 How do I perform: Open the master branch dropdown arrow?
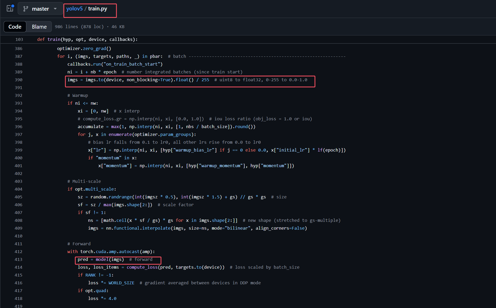pyautogui.click(x=55, y=9)
